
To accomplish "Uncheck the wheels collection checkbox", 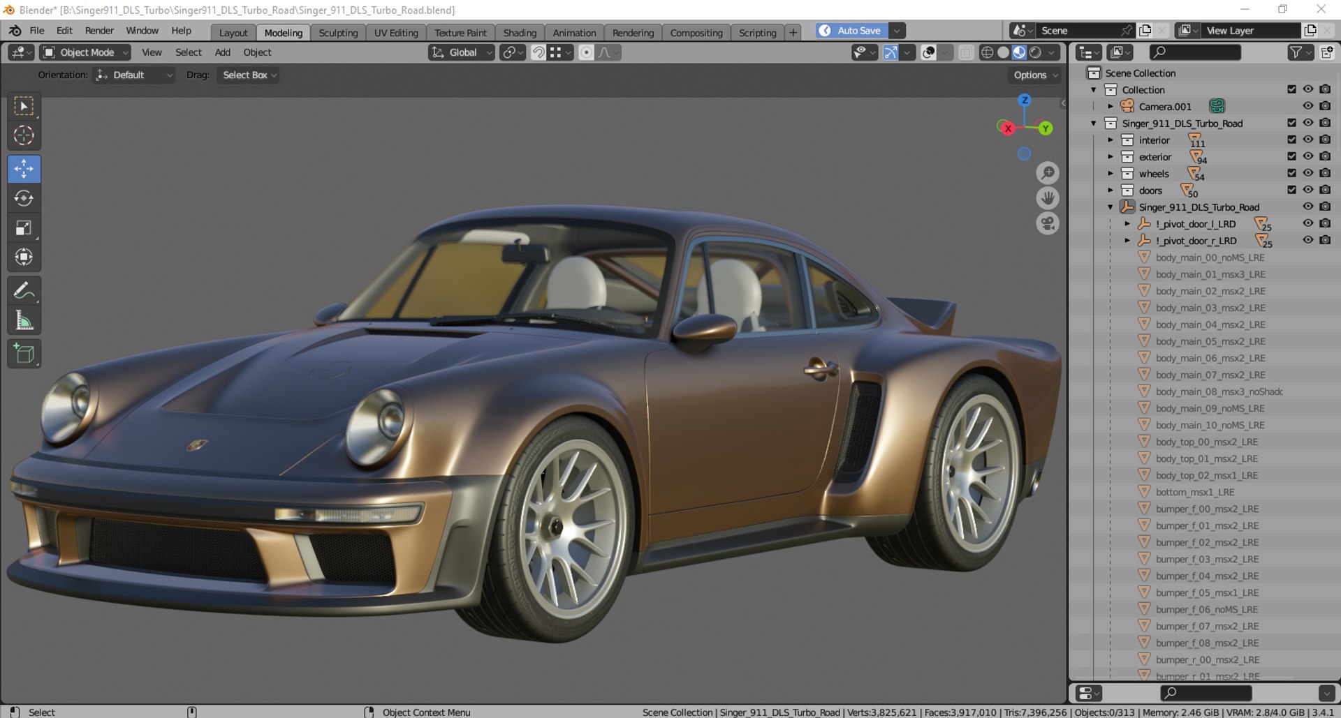I will pos(1291,173).
